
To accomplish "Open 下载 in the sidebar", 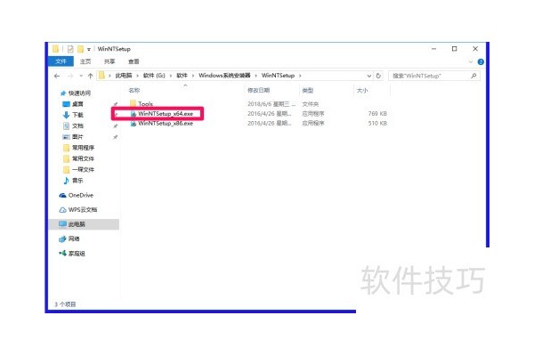I will click(x=73, y=115).
